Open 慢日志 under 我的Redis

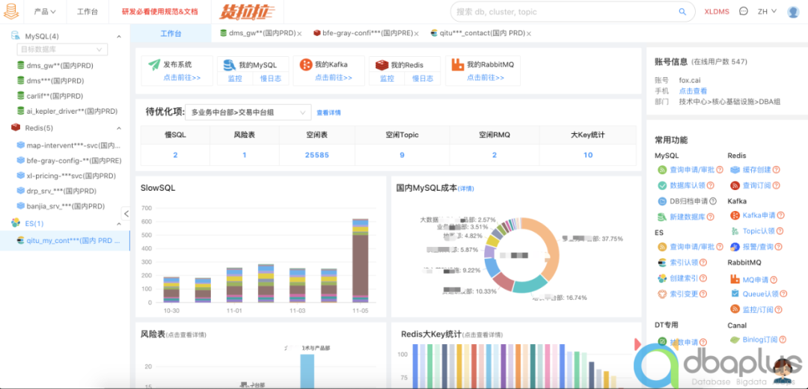423,79
